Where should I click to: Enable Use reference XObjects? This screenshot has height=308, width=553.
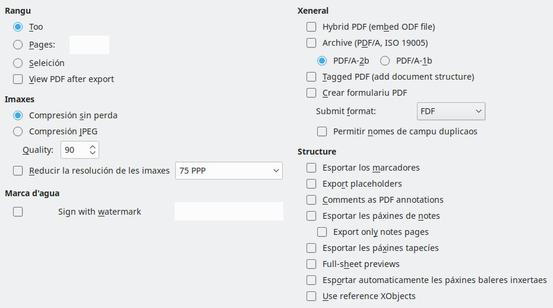tap(311, 296)
